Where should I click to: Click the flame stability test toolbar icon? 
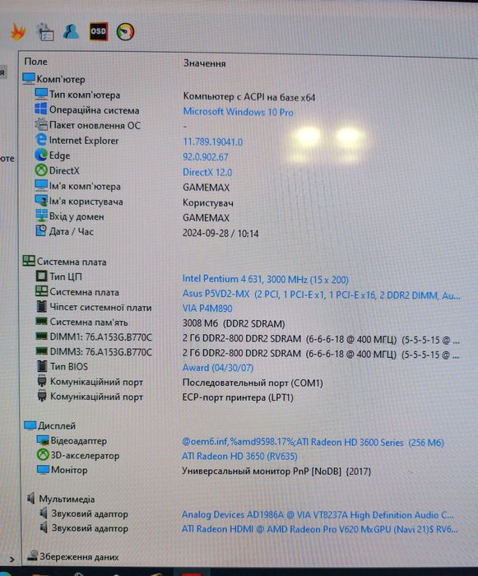18,31
